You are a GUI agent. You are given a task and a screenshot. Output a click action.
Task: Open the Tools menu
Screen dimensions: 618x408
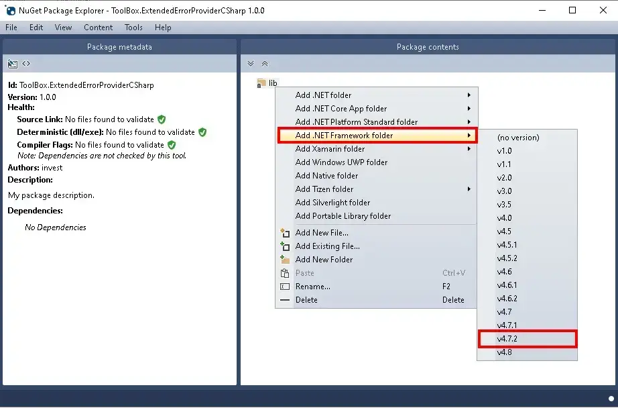[133, 28]
